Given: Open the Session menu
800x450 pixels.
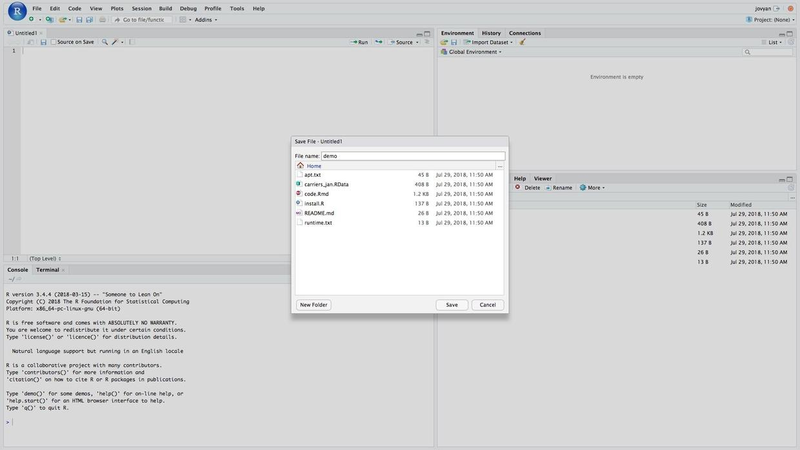Looking at the screenshot, I should click(x=141, y=8).
